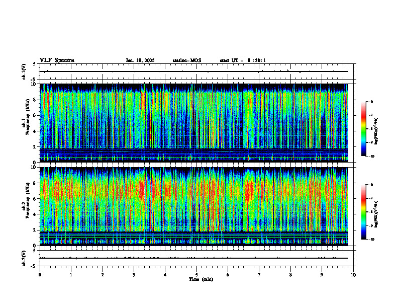This screenshot has width=398, height=308.
Task: Click time axis tick label "4"
Action: [165, 275]
